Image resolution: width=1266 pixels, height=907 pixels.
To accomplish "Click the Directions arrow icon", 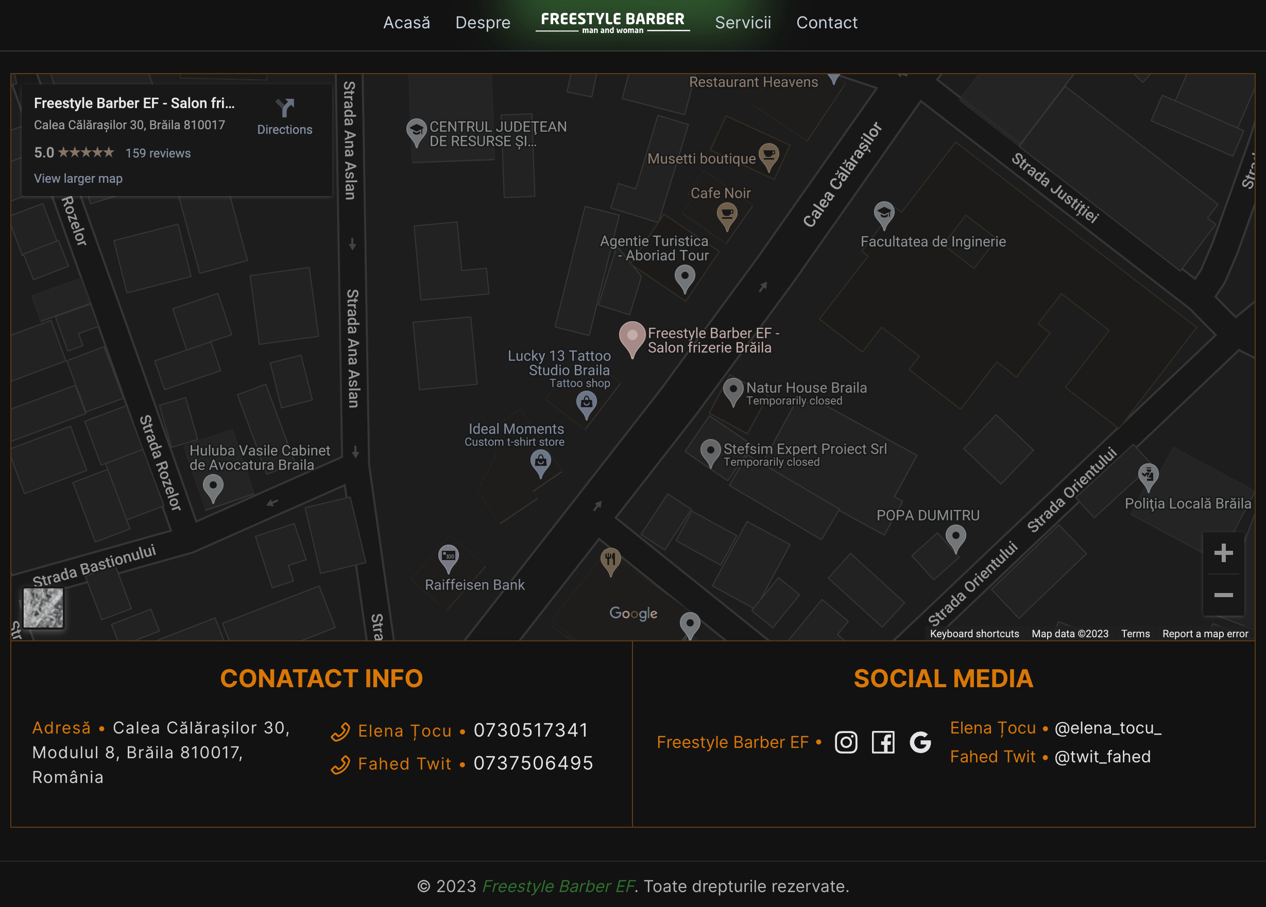I will pos(285,108).
